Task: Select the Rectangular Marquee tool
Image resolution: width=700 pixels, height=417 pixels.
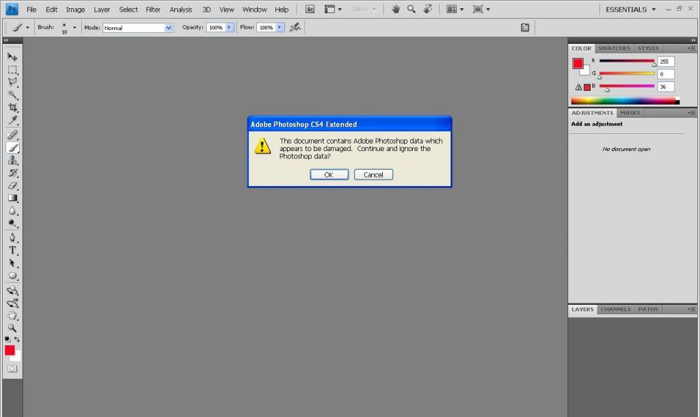Action: coord(12,70)
